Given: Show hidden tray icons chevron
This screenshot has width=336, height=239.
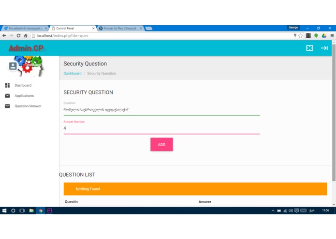Looking at the screenshot, I should 273,211.
